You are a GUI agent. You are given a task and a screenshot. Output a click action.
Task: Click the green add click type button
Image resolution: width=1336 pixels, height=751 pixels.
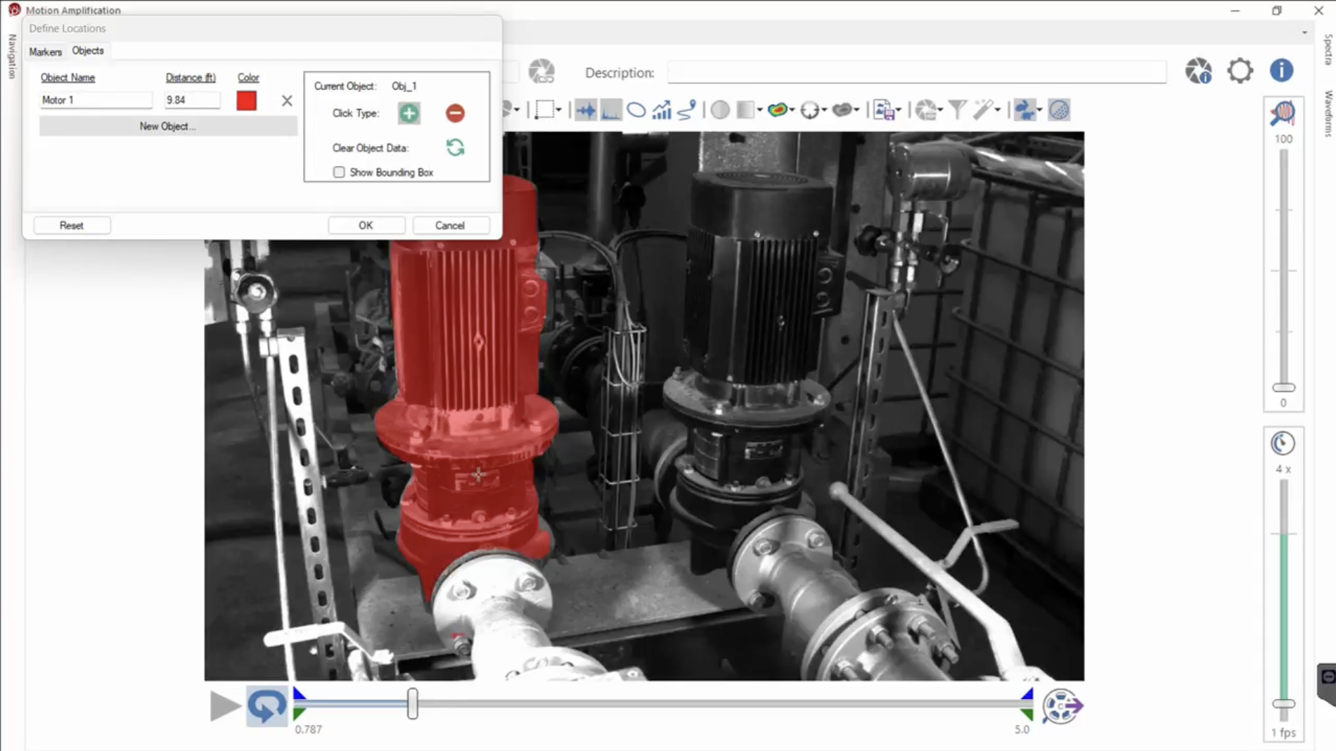tap(409, 113)
